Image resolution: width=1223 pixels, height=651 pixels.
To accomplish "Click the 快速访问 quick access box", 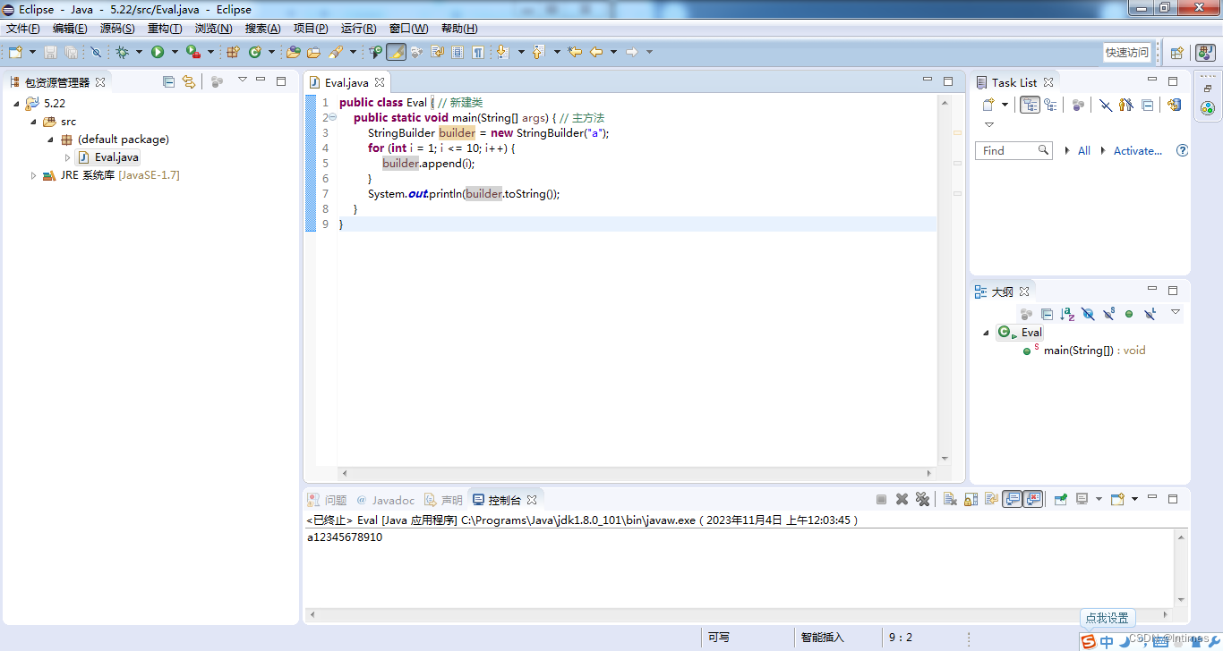I will pos(1126,53).
